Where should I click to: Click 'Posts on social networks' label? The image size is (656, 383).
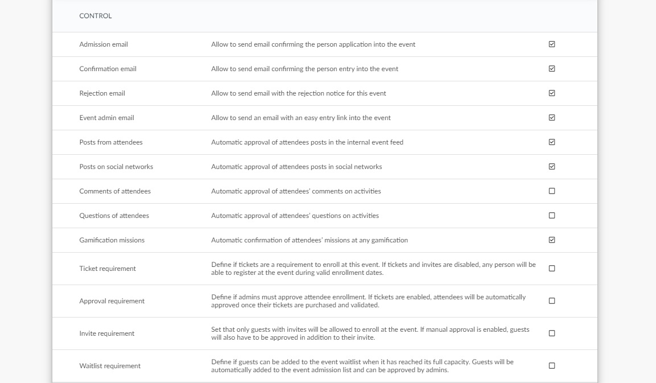pyautogui.click(x=116, y=167)
